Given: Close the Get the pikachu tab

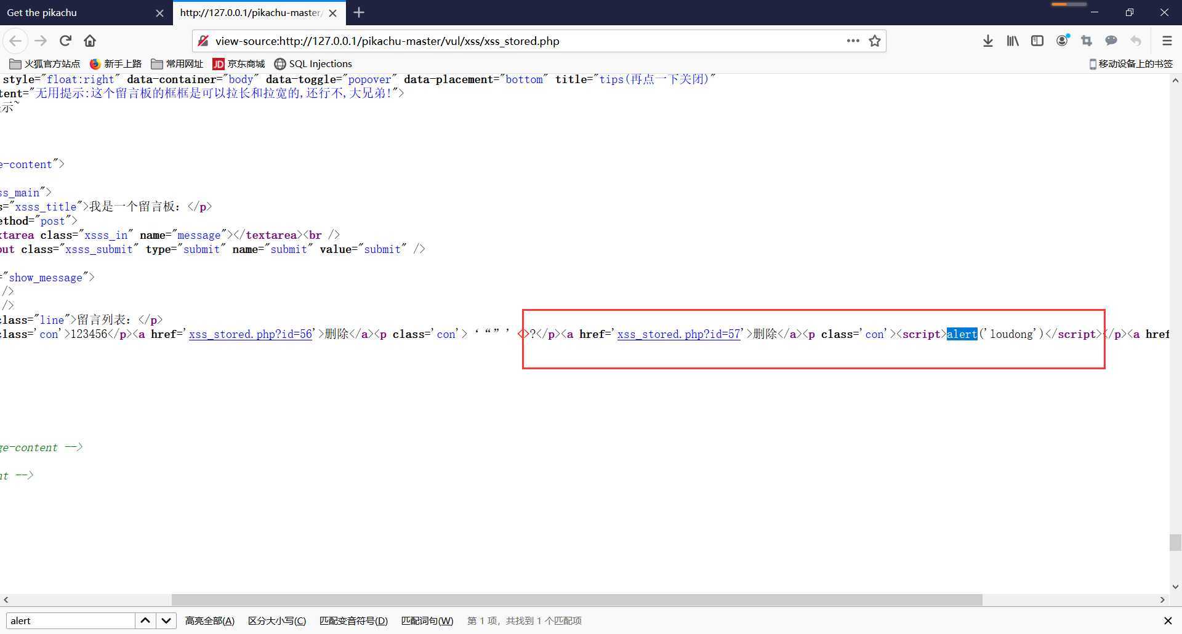Looking at the screenshot, I should (x=159, y=13).
